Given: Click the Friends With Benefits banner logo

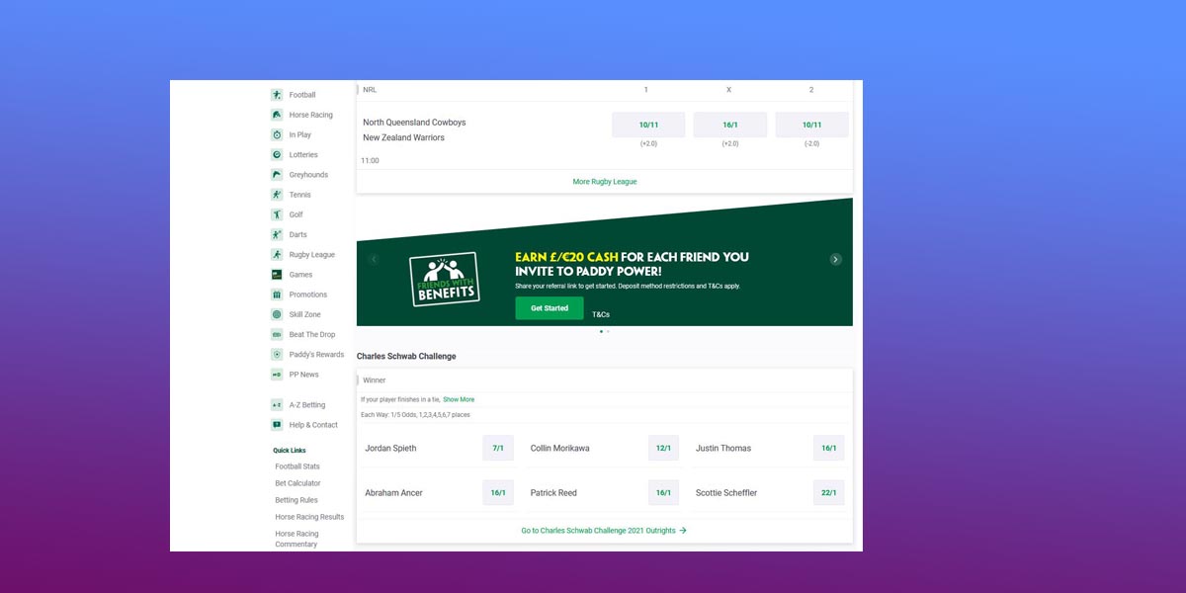Looking at the screenshot, I should coord(445,279).
